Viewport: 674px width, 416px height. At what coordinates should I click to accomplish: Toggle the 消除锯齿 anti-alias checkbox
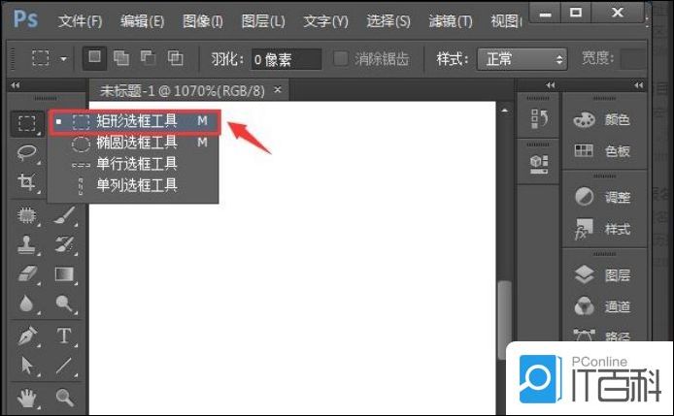point(341,58)
